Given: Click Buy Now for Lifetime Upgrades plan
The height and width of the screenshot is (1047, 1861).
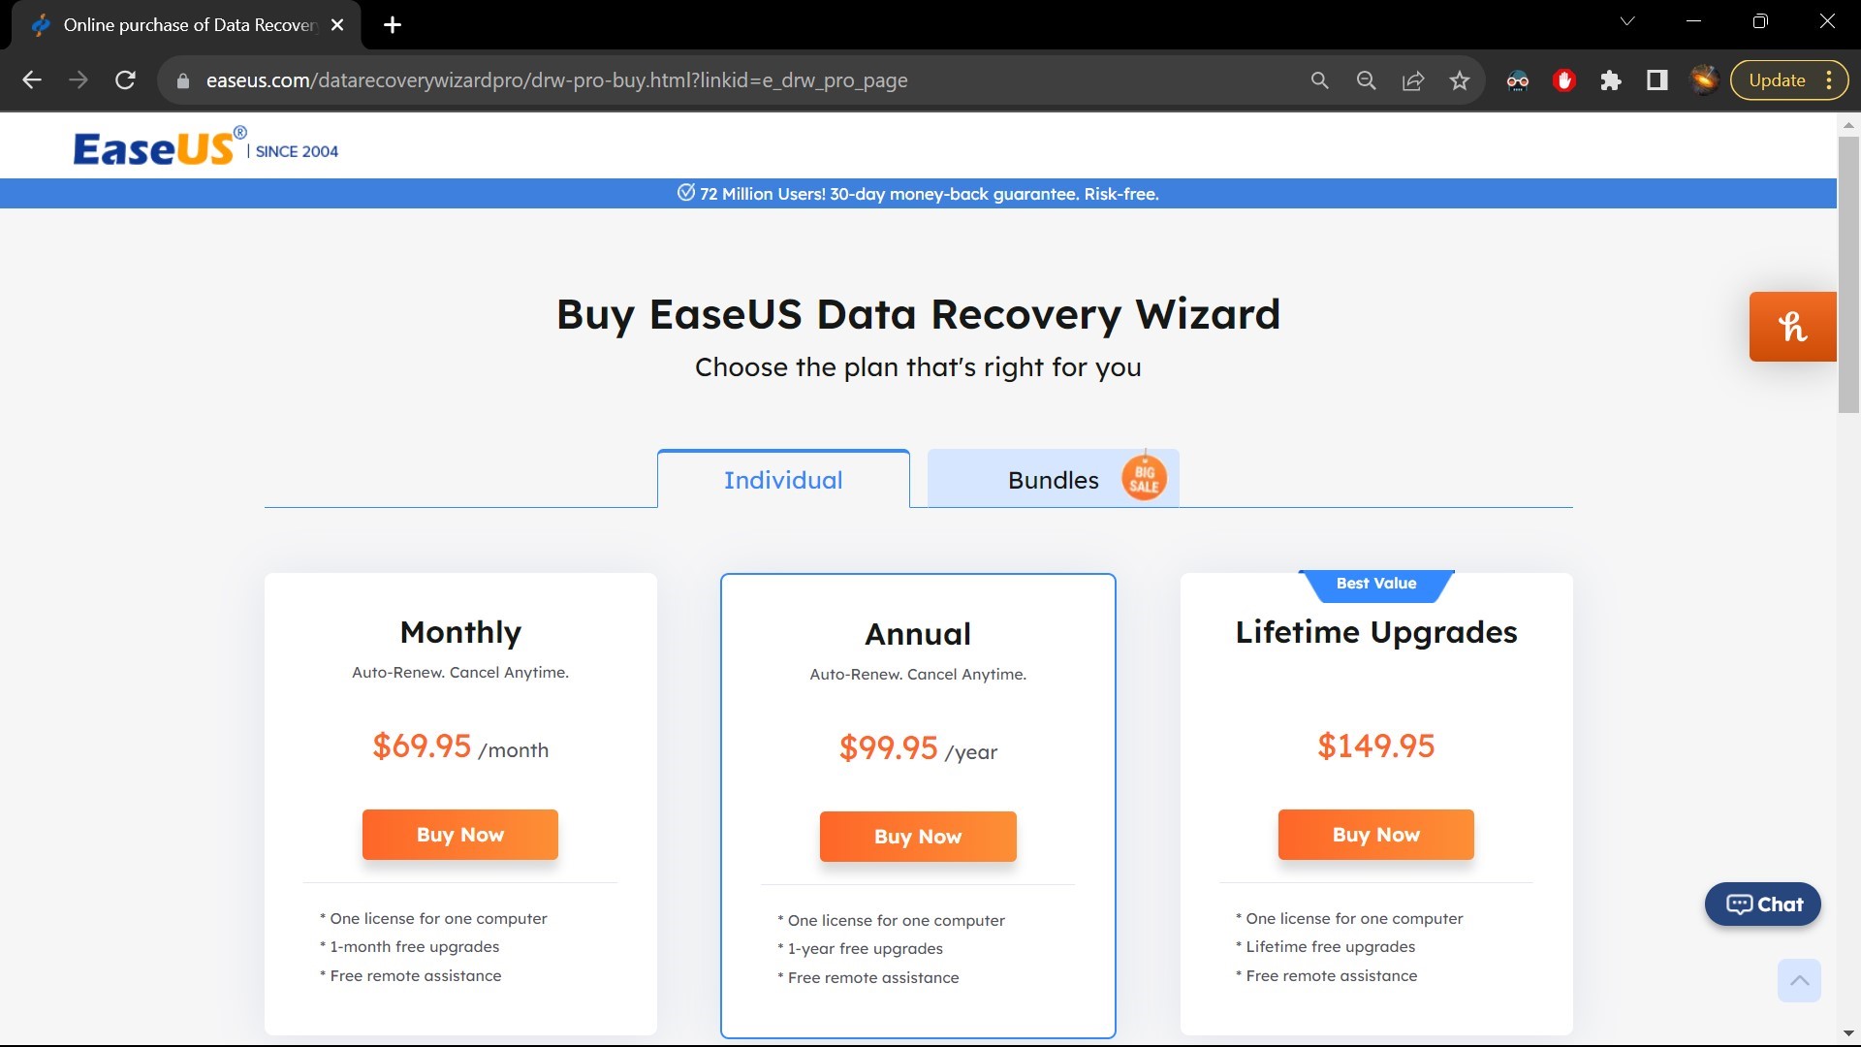Looking at the screenshot, I should pyautogui.click(x=1375, y=834).
